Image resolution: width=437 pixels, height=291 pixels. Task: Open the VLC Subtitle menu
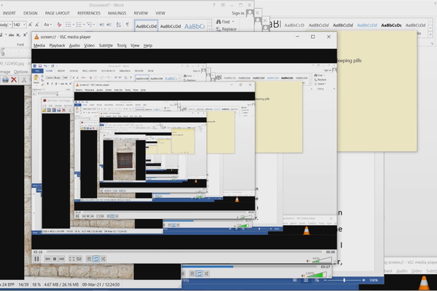click(106, 45)
